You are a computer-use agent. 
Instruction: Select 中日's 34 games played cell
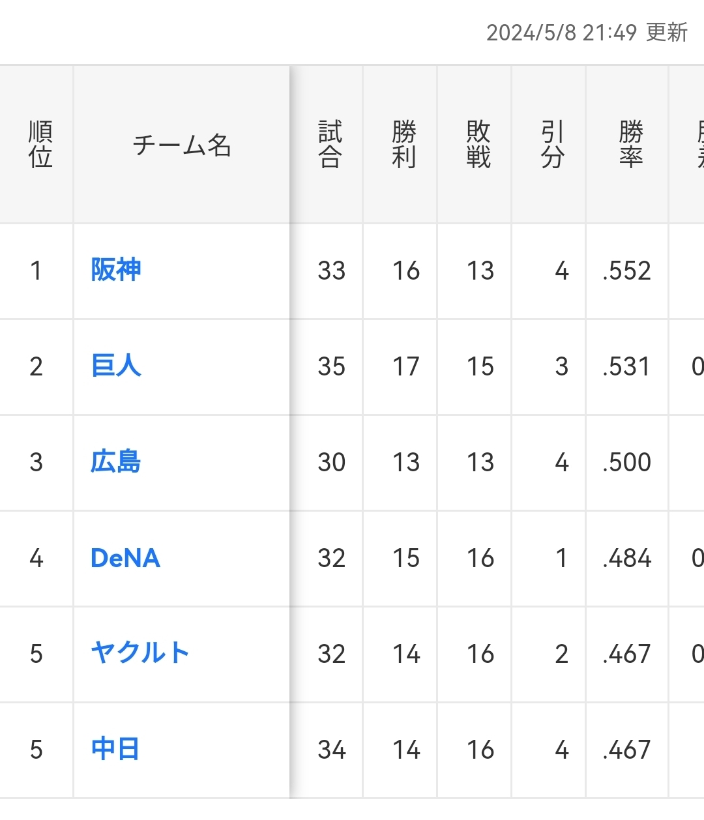pos(331,750)
